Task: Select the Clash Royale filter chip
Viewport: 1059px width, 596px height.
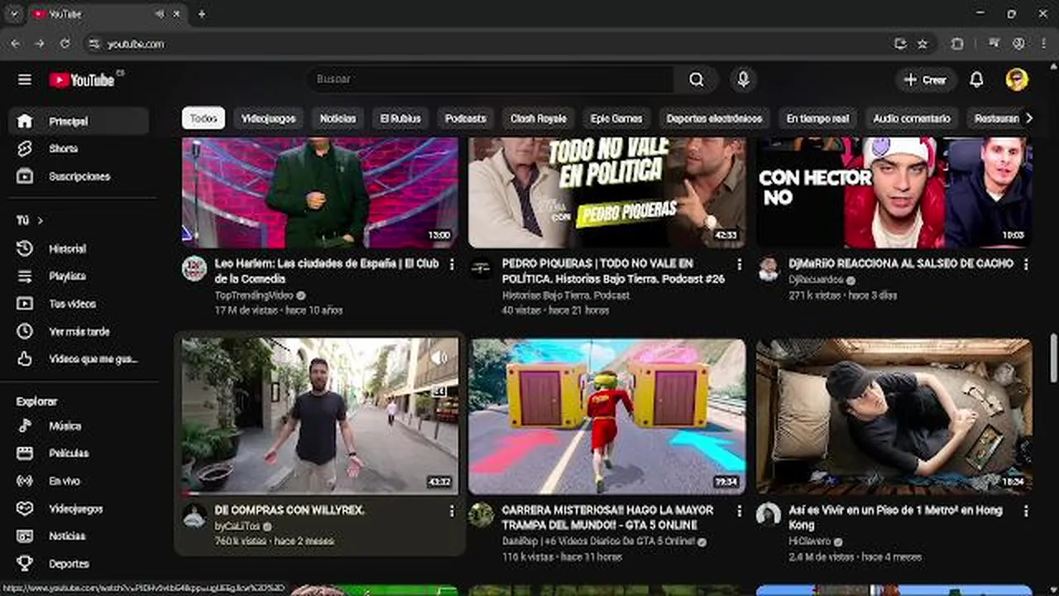Action: [539, 118]
